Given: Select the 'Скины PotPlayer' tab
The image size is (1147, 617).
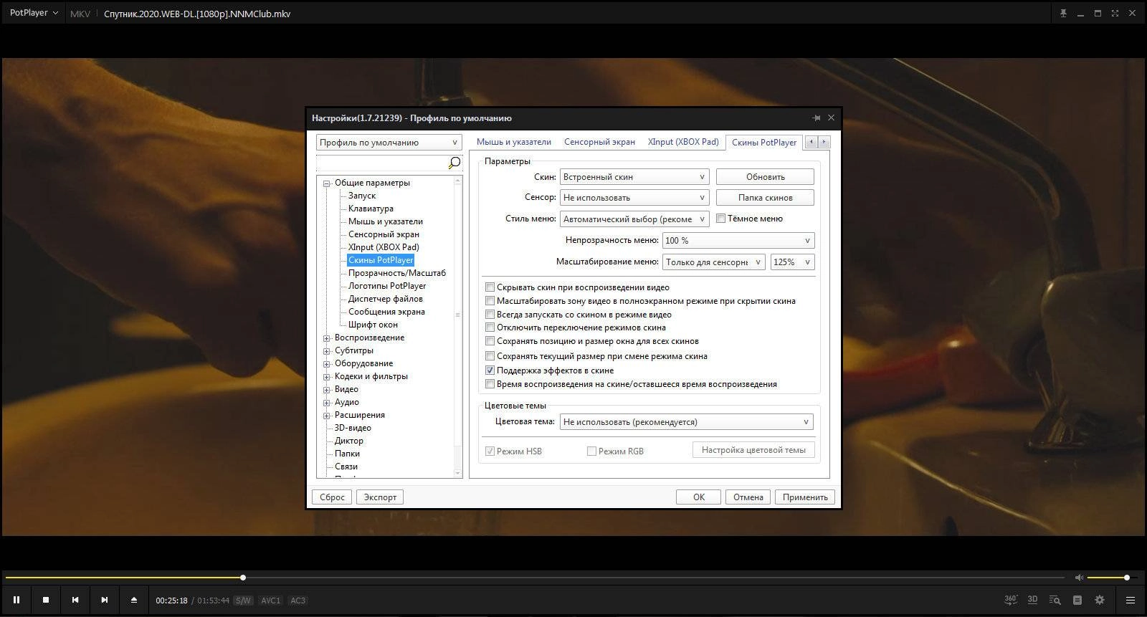Looking at the screenshot, I should point(764,143).
